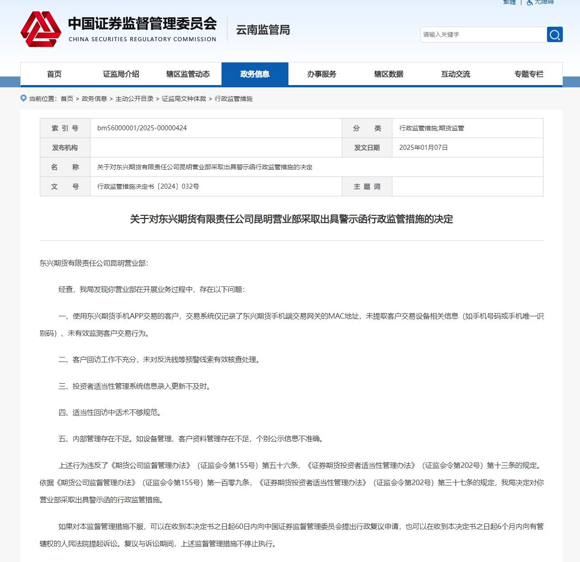Image resolution: width=580 pixels, height=562 pixels.
Task: Click the 发文日期 label cell
Action: pos(367,148)
